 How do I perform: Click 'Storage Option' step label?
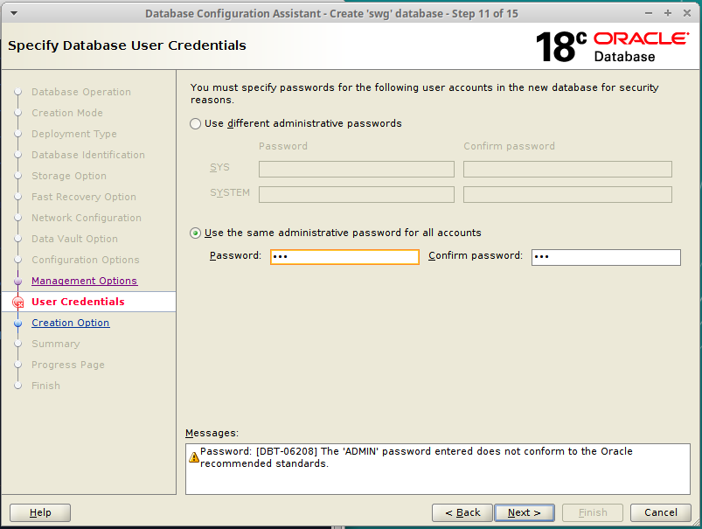69,176
